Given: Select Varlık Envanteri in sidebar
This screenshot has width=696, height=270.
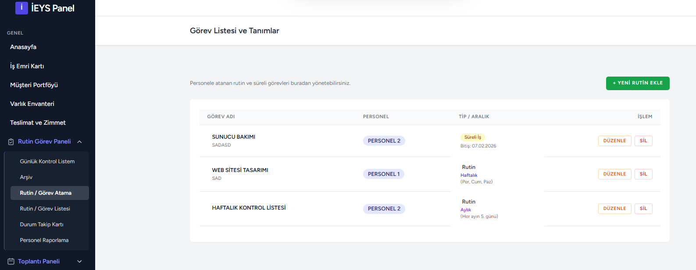Looking at the screenshot, I should click(x=32, y=104).
